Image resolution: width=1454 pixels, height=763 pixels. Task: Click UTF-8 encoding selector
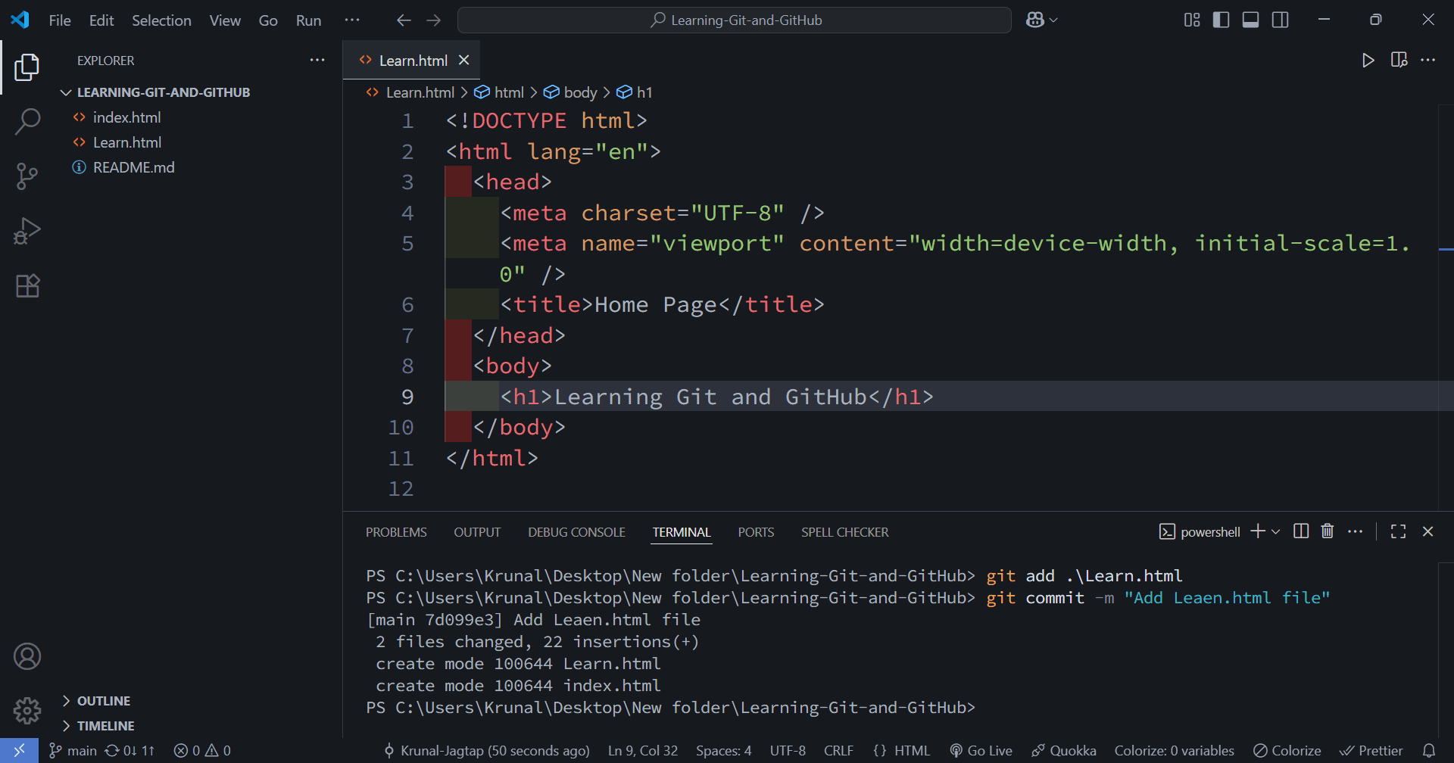pos(788,751)
